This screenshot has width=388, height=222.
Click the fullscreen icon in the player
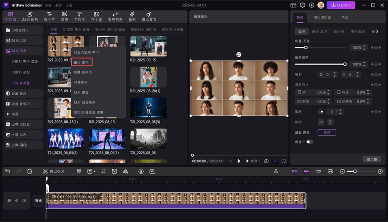(284, 161)
